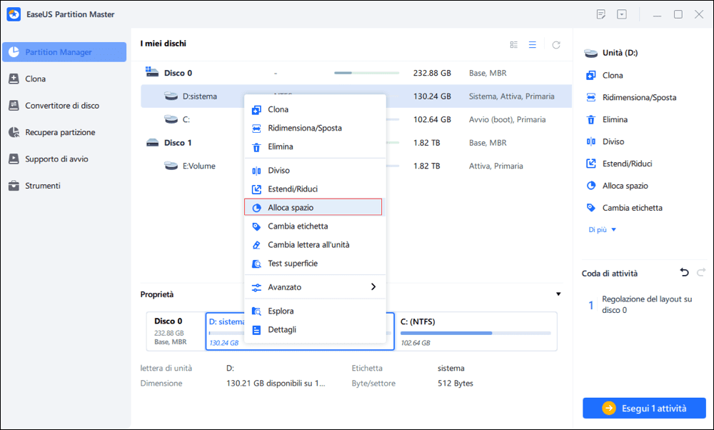Screen dimensions: 714x430
Task: Open the dropdown menu icon in title bar
Action: (x=622, y=14)
